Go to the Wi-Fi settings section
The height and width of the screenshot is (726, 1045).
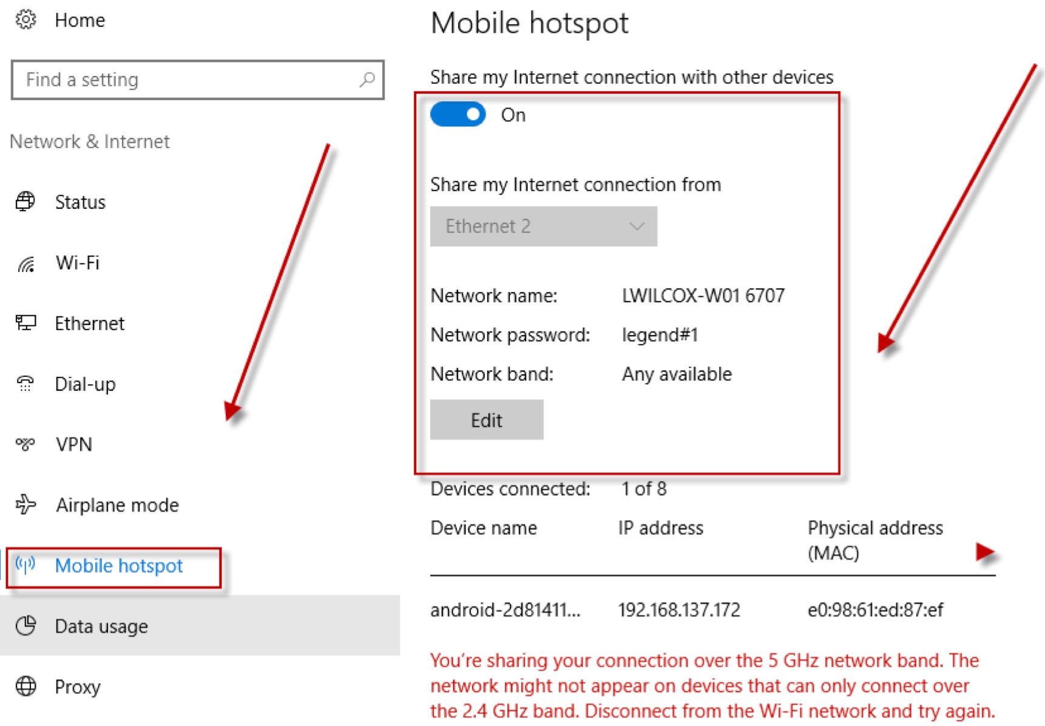(x=77, y=263)
